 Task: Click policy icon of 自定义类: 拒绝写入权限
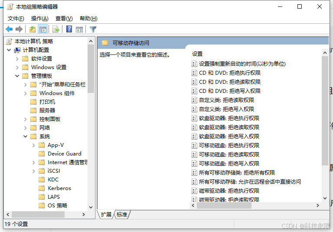(x=194, y=109)
